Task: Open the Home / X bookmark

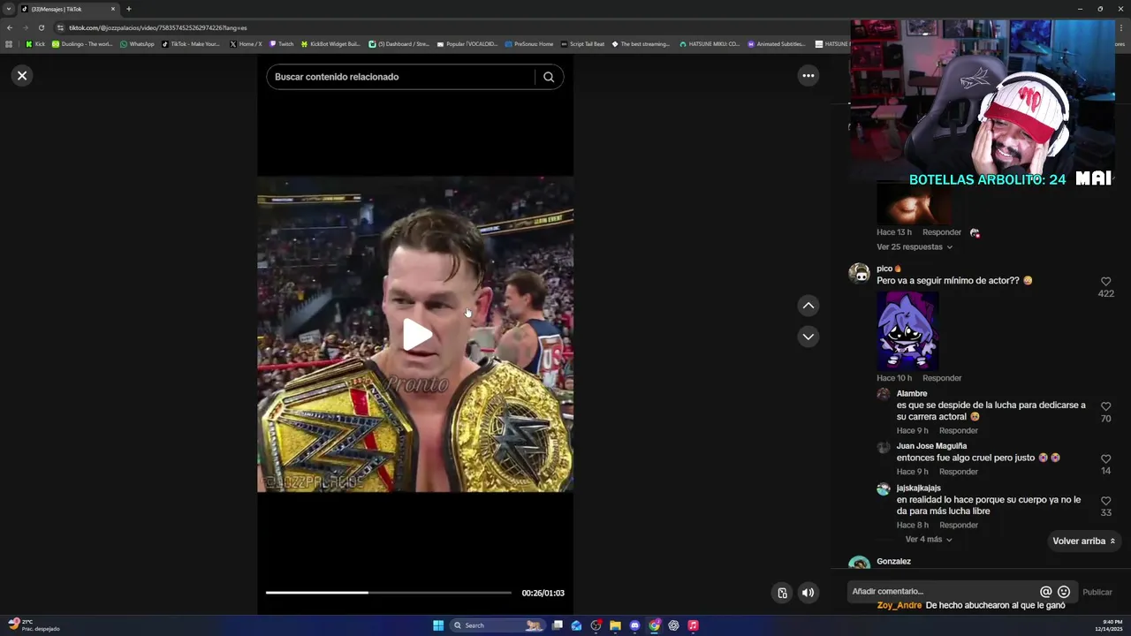Action: click(246, 44)
